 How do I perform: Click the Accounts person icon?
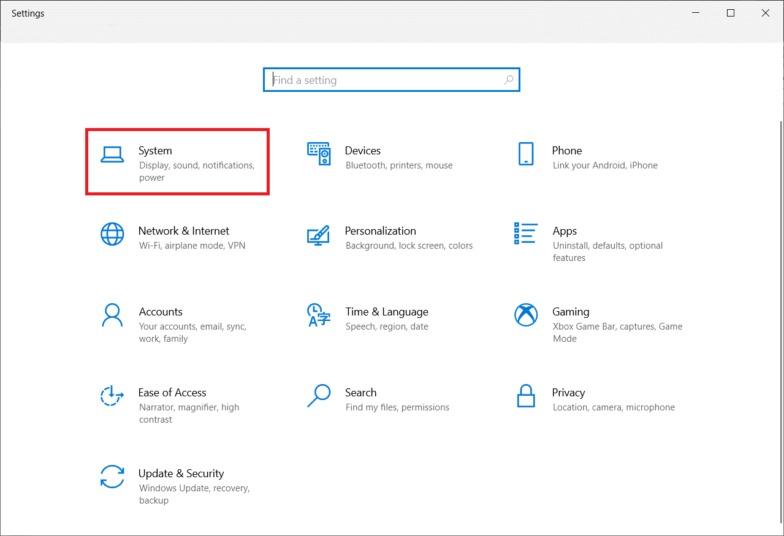[x=112, y=315]
